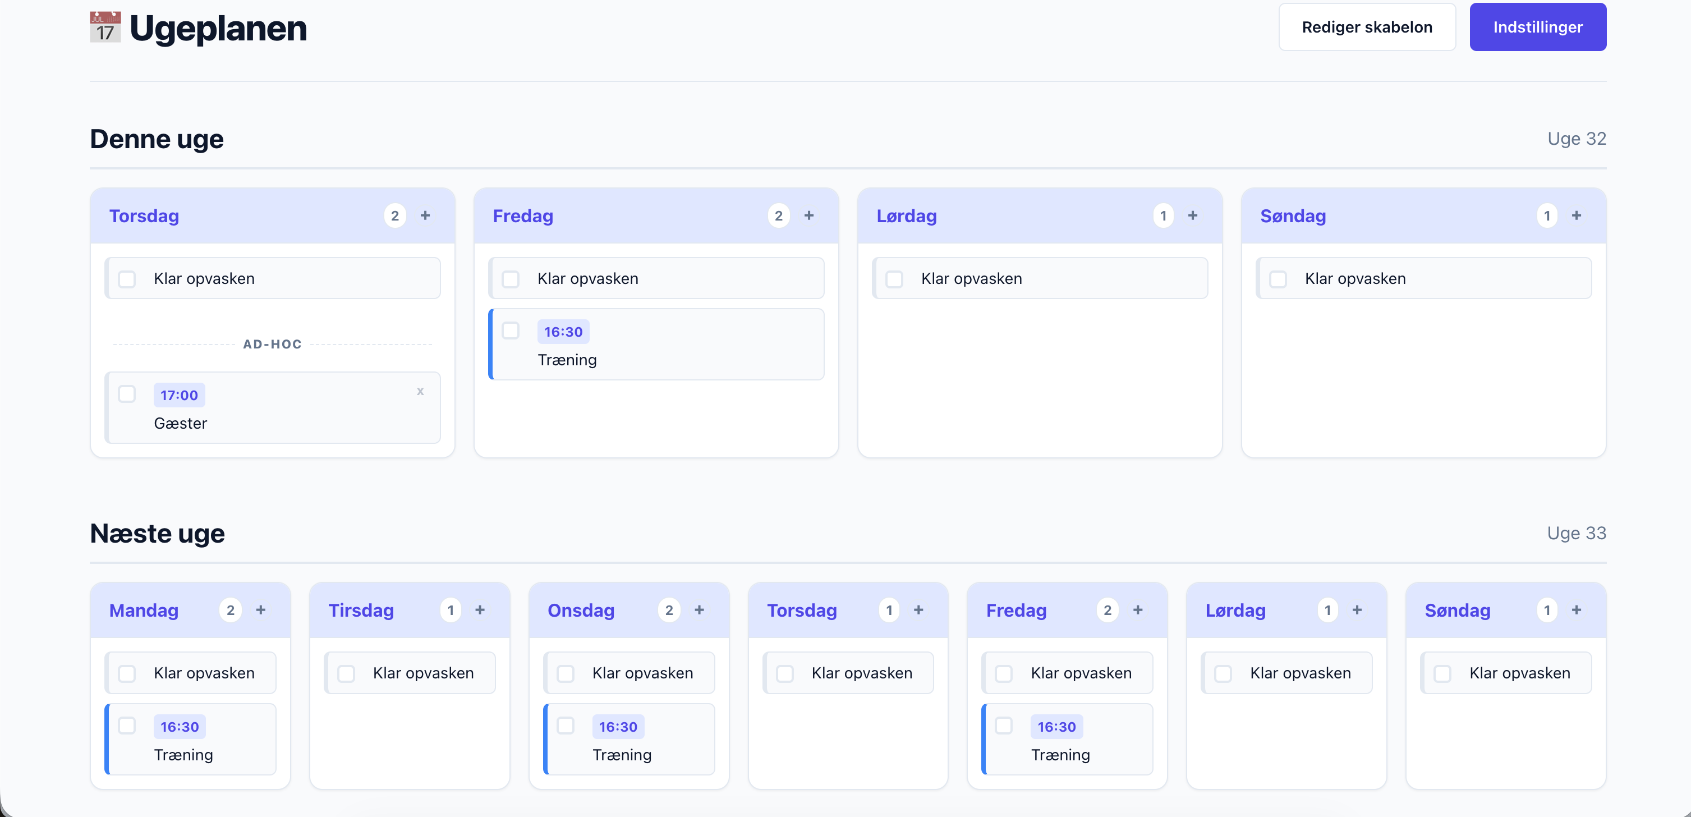
Task: Tick Træning on Fredag next week
Action: 1004,725
